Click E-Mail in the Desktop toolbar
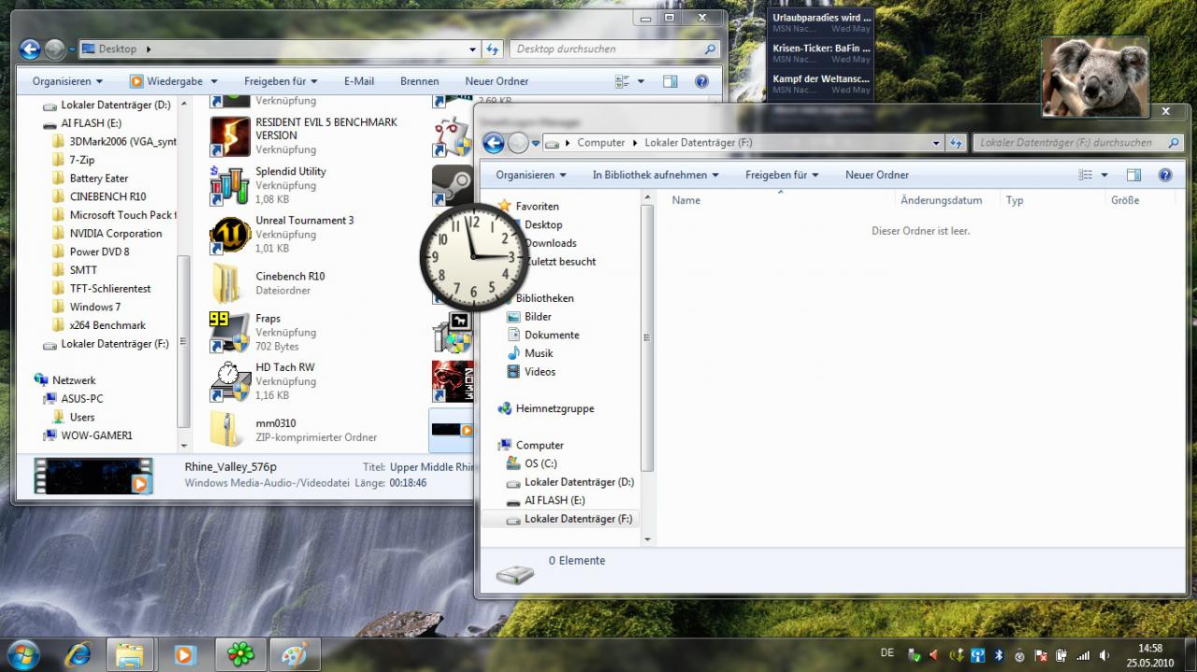This screenshot has width=1197, height=672. (x=359, y=81)
